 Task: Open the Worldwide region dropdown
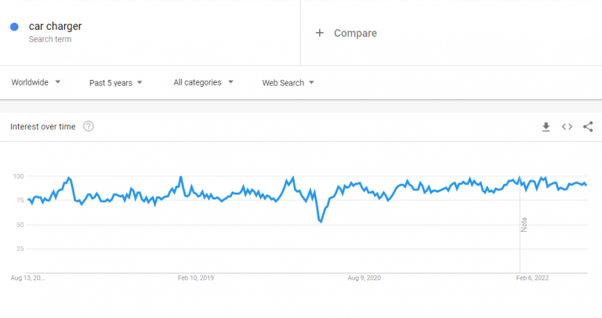point(36,82)
